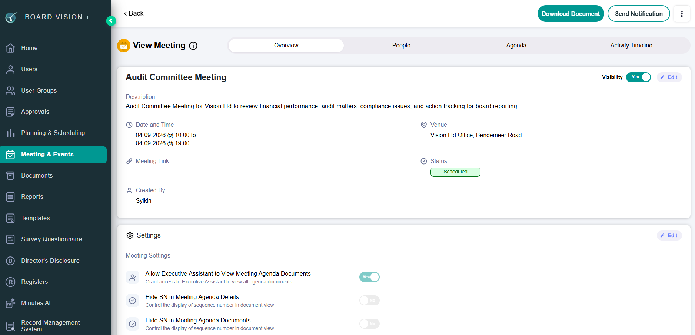The width and height of the screenshot is (695, 335).
Task: Click the Home house icon
Action: (10, 48)
